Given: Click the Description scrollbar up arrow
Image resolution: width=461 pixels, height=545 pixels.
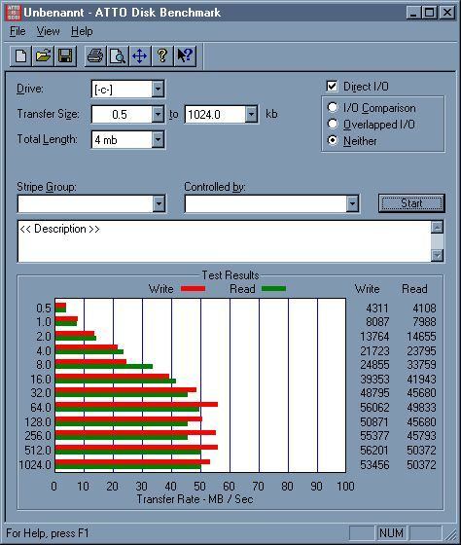Looking at the screenshot, I should click(437, 228).
